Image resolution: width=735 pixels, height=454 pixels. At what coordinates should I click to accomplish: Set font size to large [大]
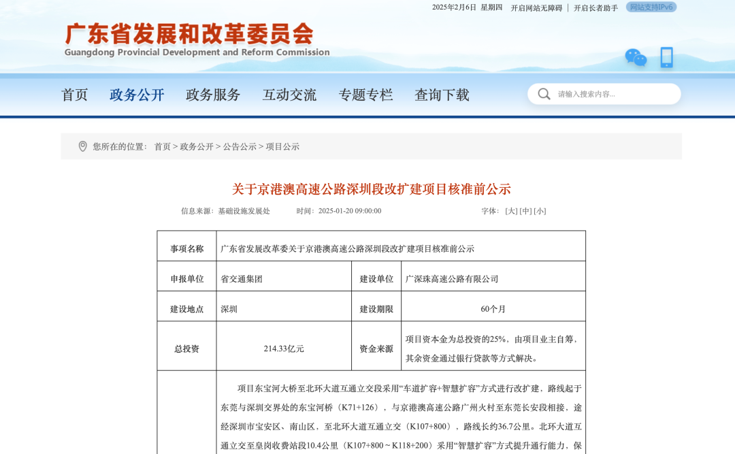click(511, 211)
